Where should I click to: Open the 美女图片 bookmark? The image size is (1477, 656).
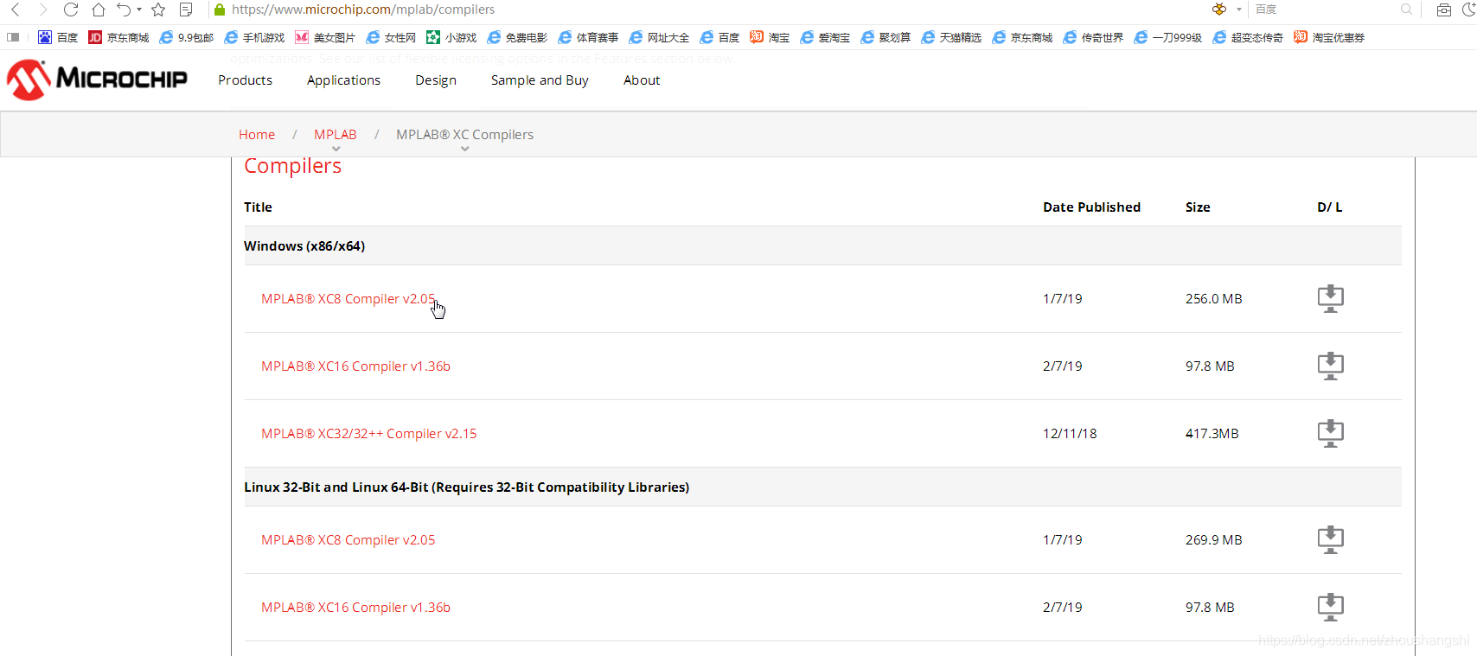tap(325, 37)
